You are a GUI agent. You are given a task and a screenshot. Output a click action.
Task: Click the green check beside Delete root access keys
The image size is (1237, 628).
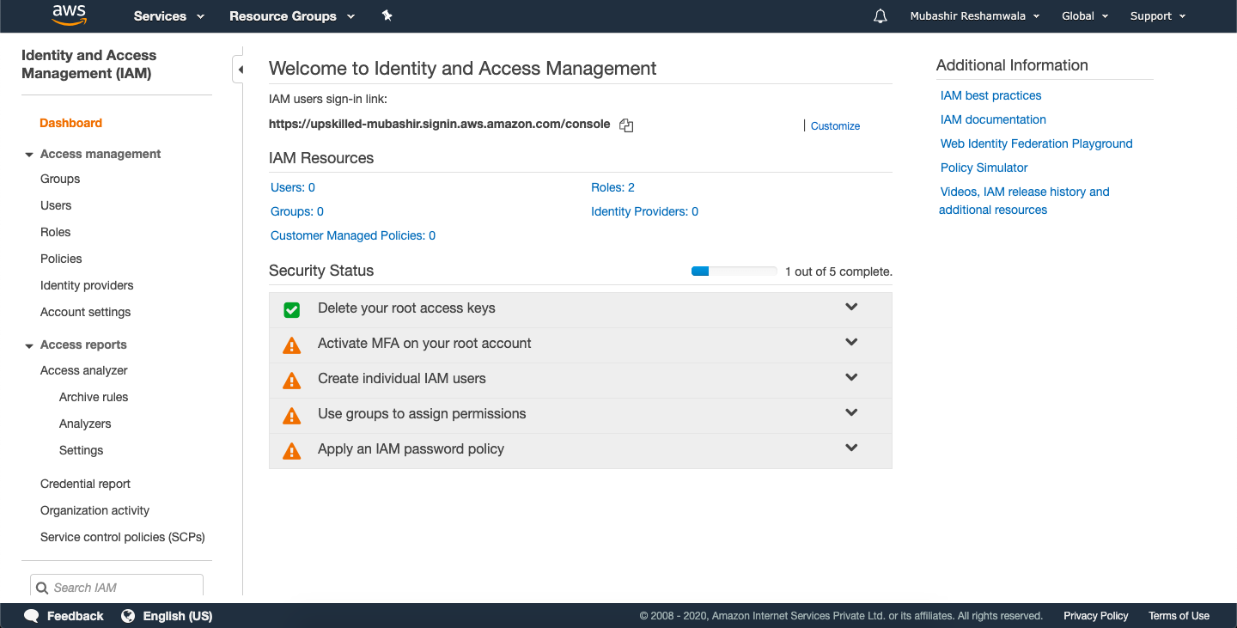(x=292, y=309)
